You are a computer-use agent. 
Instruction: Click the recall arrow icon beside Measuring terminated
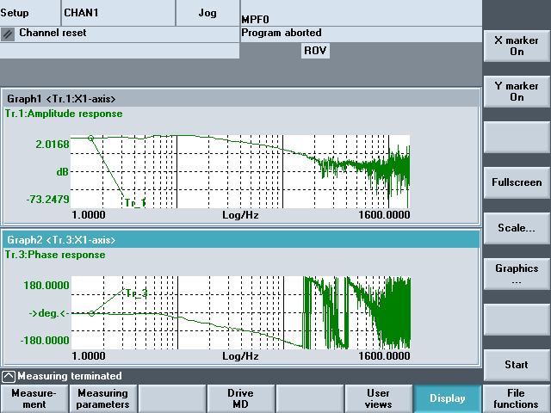pyautogui.click(x=8, y=377)
